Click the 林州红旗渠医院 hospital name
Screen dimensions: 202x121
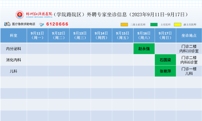tap(39, 14)
